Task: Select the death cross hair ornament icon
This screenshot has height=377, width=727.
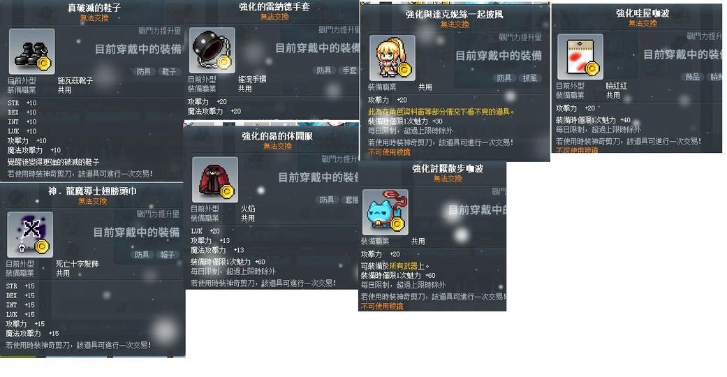Action: 29,235
